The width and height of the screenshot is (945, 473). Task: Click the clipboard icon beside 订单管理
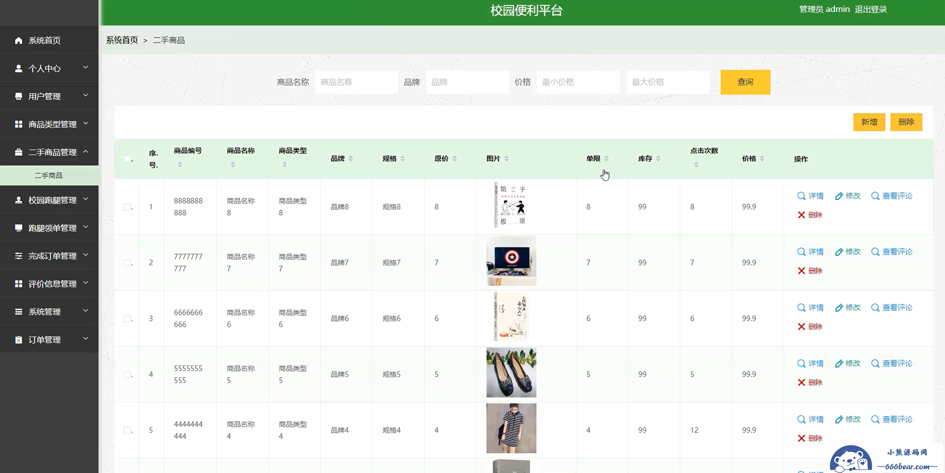point(18,339)
